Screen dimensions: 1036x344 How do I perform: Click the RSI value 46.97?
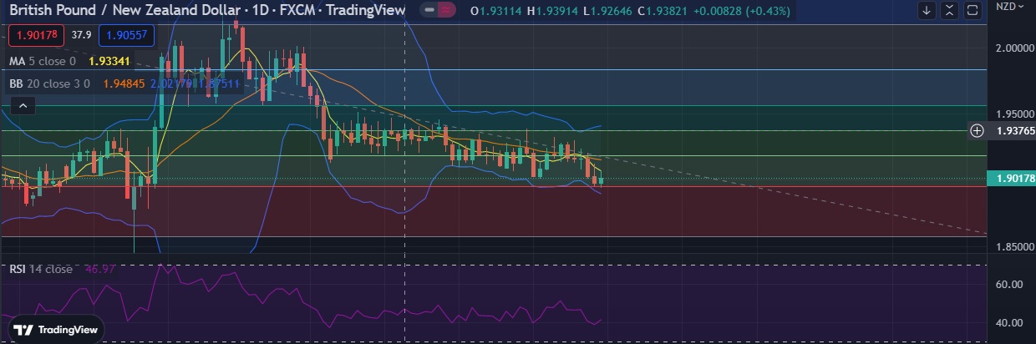[101, 269]
